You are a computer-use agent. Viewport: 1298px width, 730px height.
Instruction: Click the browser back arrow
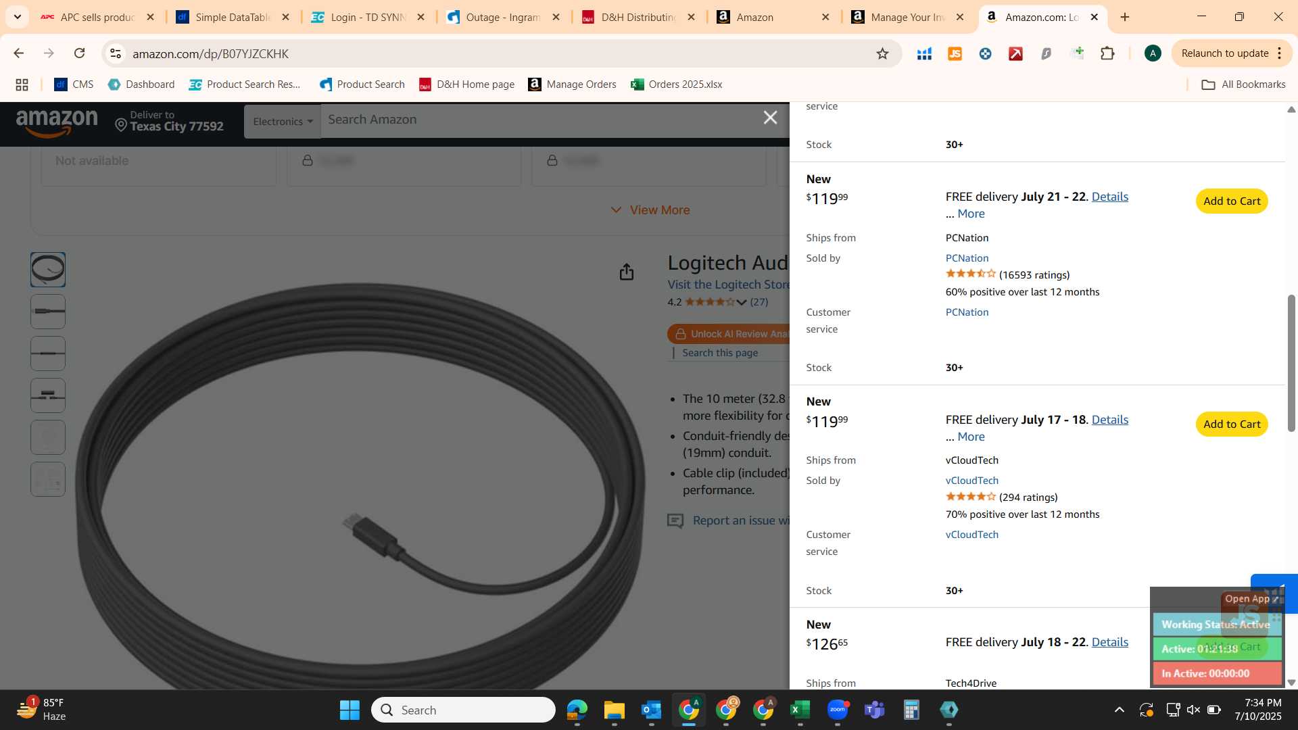coord(19,53)
